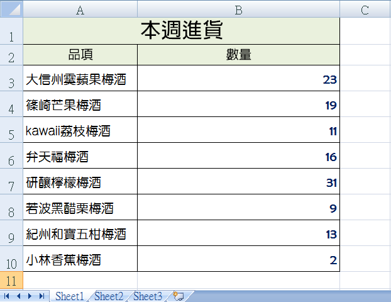Click cell 紀州和寶五柑梅酒
Screen dimensions: 391x302
point(80,233)
